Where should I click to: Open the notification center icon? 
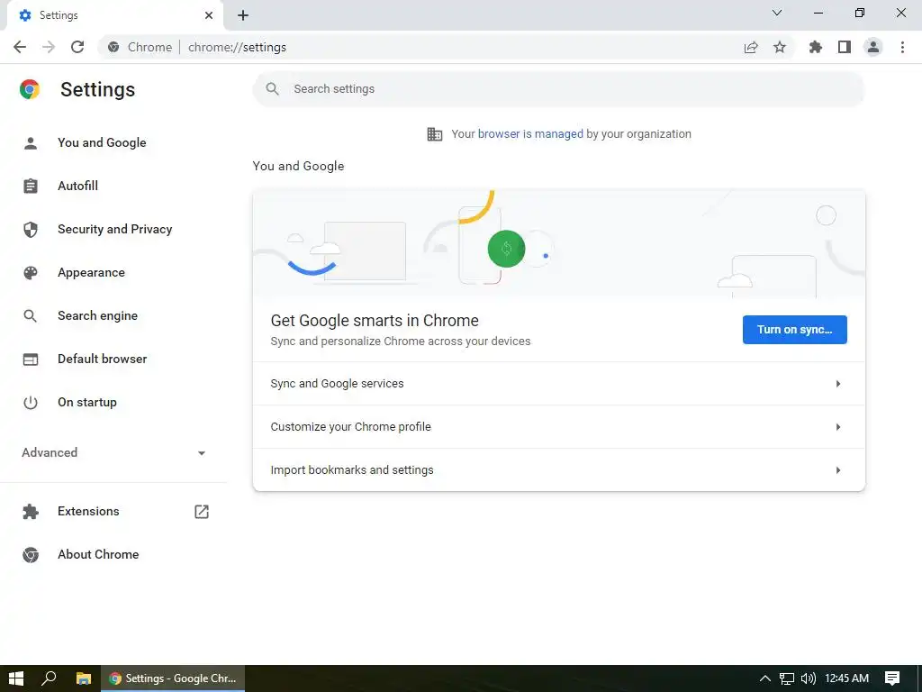click(x=892, y=678)
